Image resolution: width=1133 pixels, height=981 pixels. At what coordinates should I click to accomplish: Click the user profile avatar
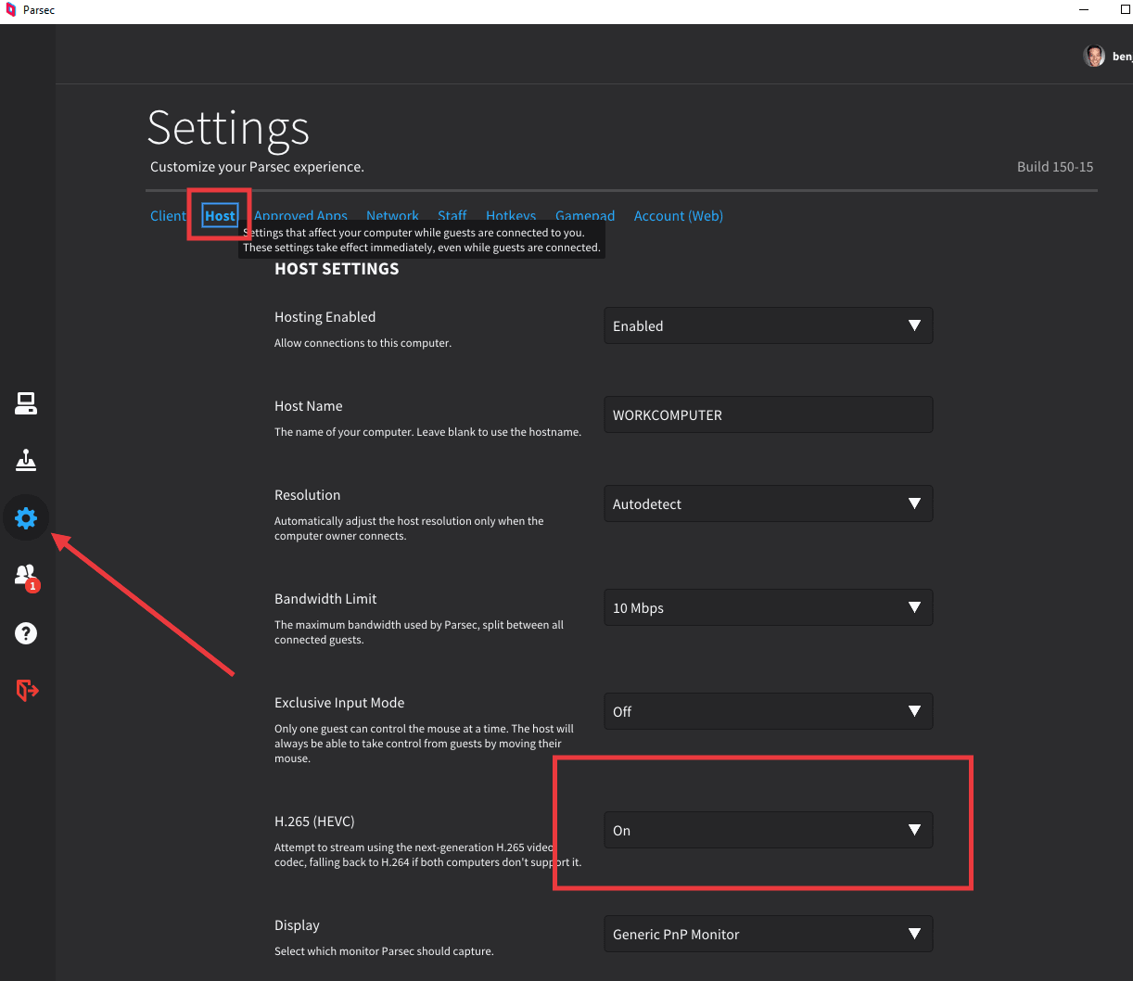pos(1094,57)
